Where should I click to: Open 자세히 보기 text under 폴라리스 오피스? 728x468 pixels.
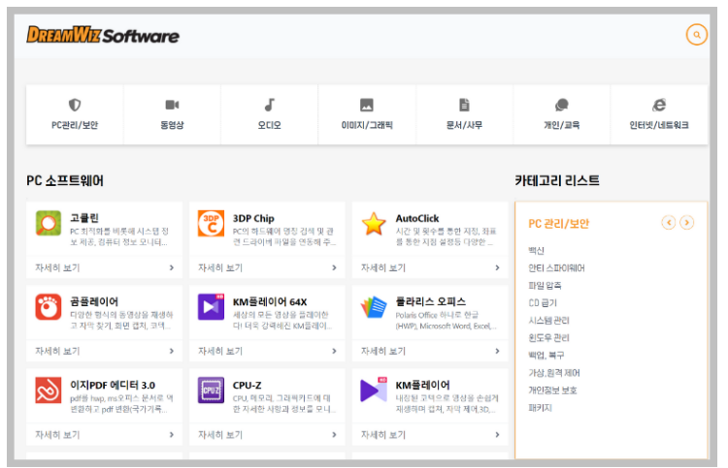pyautogui.click(x=383, y=351)
